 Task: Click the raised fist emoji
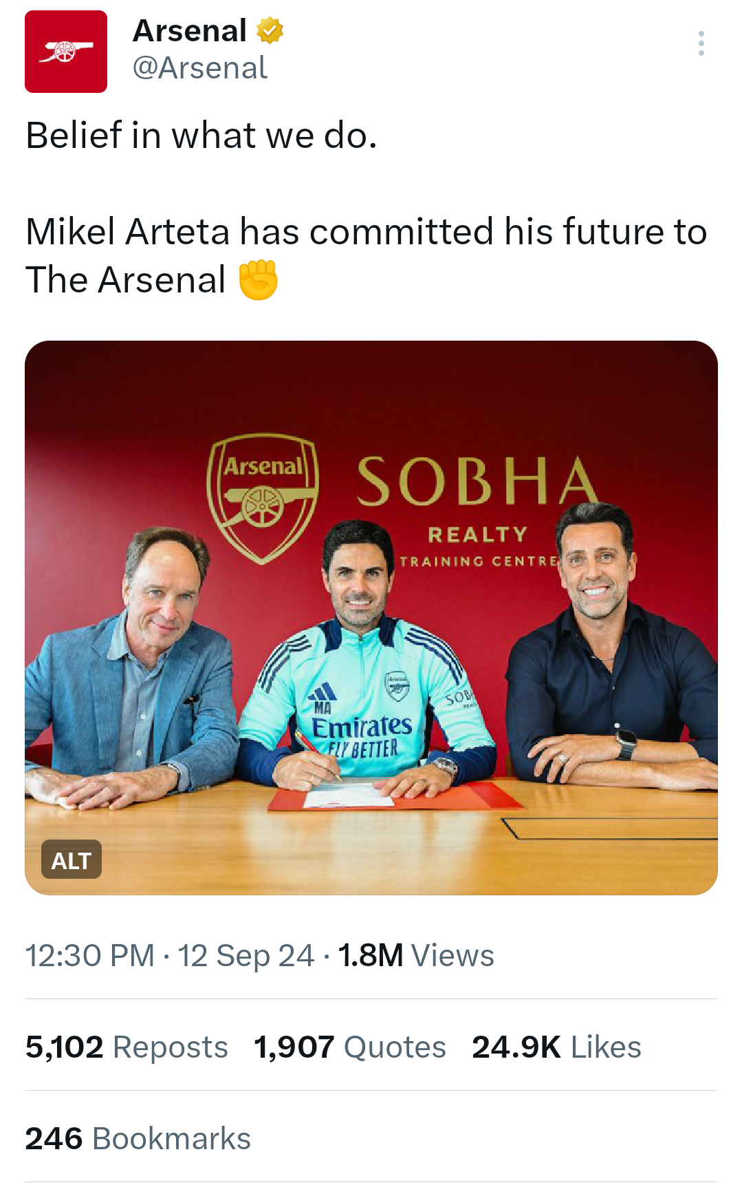click(258, 280)
